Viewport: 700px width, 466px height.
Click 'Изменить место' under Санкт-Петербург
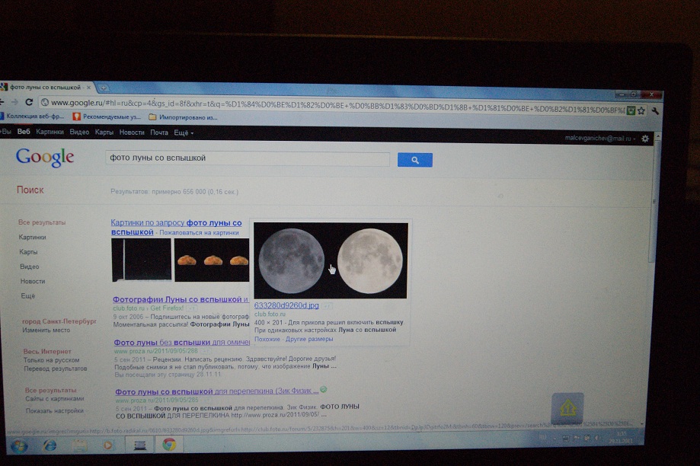click(46, 330)
